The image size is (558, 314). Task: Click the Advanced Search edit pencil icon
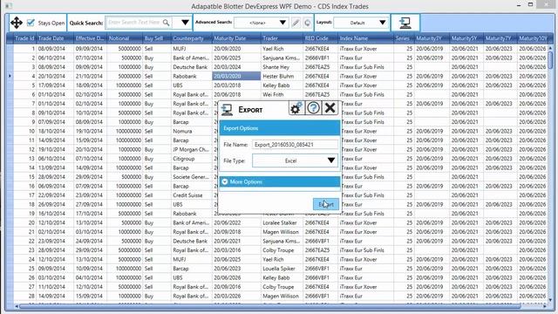296,23
